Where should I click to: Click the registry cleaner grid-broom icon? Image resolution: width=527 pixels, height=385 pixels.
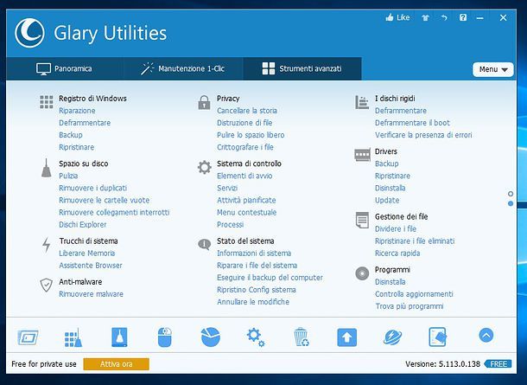[x=73, y=337]
